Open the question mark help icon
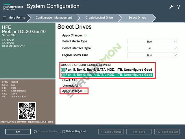Screen dimensions: 185x139 179,7
